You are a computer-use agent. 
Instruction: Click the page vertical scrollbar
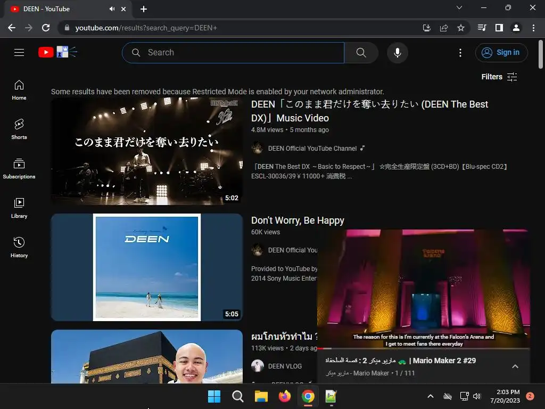[x=541, y=55]
